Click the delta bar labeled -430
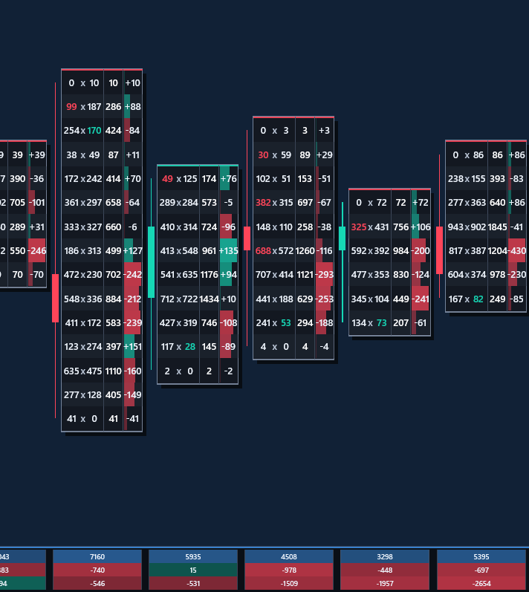This screenshot has height=592, width=529. click(x=517, y=251)
